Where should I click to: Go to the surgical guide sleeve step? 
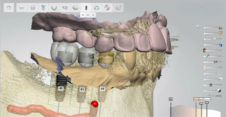[96, 7]
